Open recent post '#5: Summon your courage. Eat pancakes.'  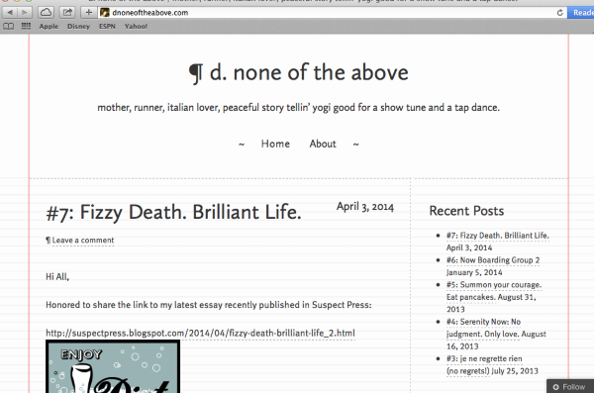(x=494, y=291)
